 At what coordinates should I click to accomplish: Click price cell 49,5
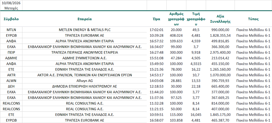pyautogui.click(x=196, y=30)
